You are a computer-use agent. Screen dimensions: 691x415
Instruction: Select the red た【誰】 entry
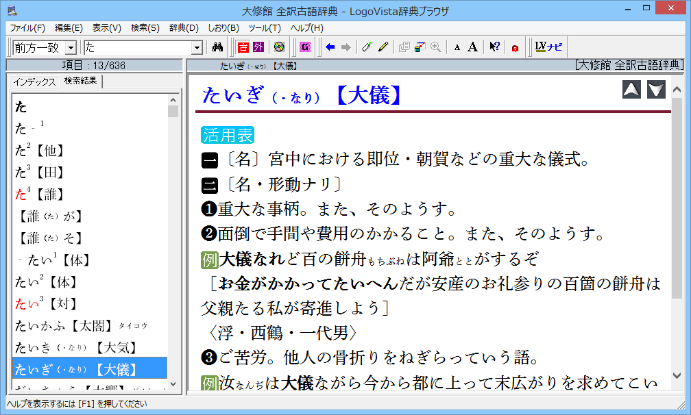(40, 194)
